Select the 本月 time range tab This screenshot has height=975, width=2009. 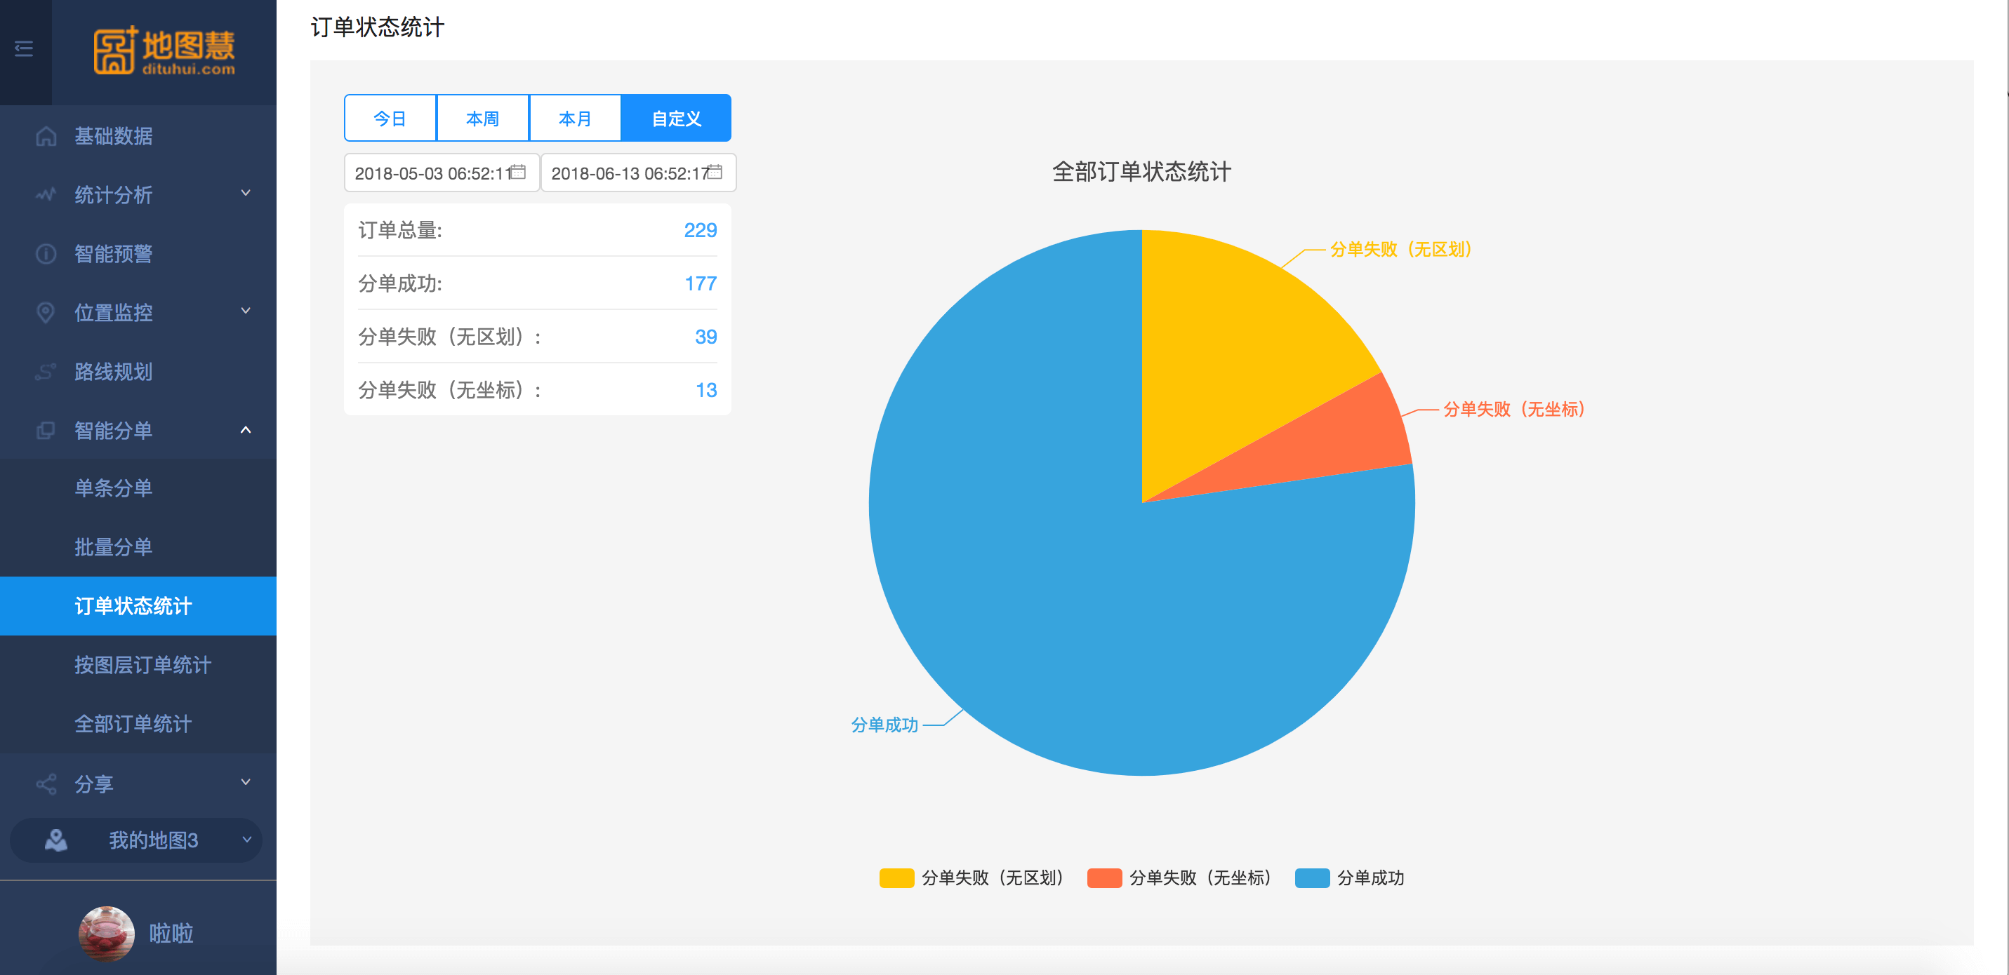point(576,119)
